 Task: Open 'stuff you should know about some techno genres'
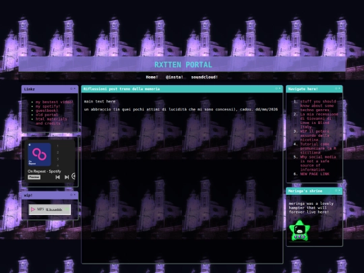(317, 106)
